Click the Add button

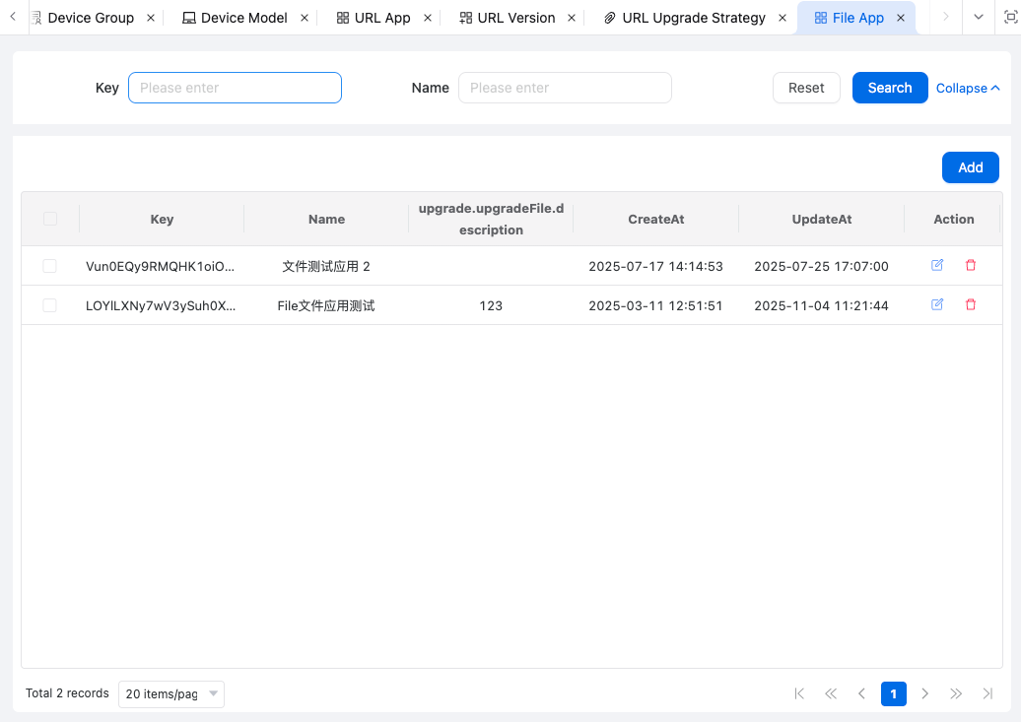[x=970, y=167]
